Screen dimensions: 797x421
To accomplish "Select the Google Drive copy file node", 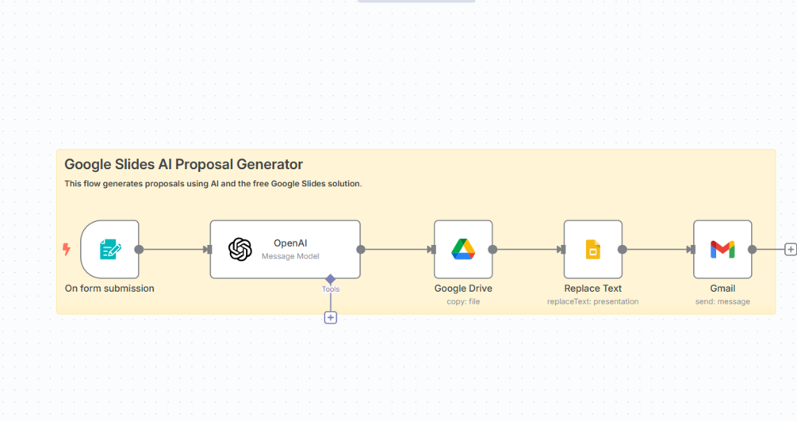I will tap(463, 249).
